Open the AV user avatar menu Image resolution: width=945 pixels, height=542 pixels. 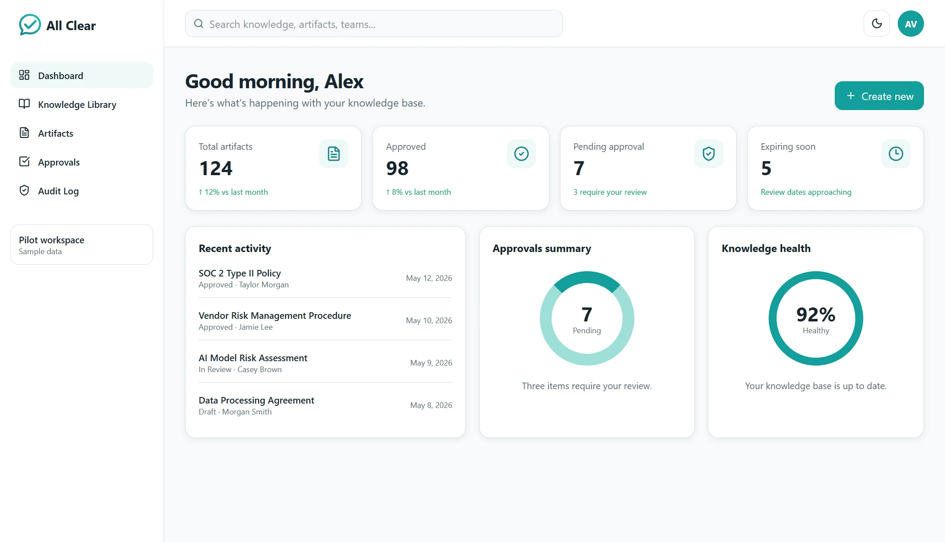[911, 24]
